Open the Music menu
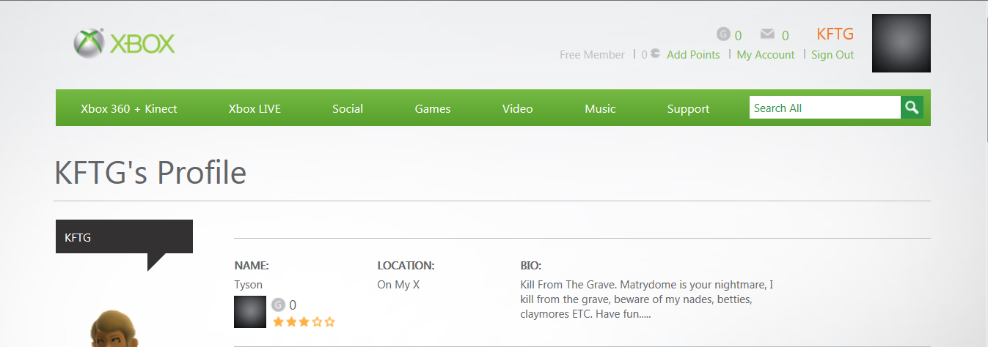The height and width of the screenshot is (347, 988). click(600, 108)
